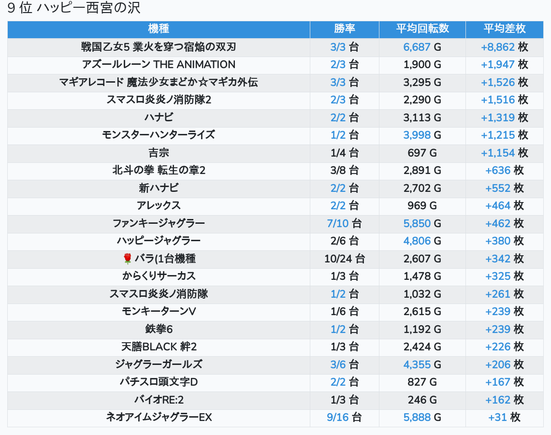Sort by the 勝率 column header
This screenshot has height=435, width=551.
344,29
